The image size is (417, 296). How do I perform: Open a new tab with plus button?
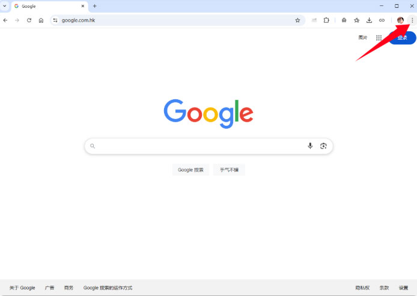click(x=95, y=6)
